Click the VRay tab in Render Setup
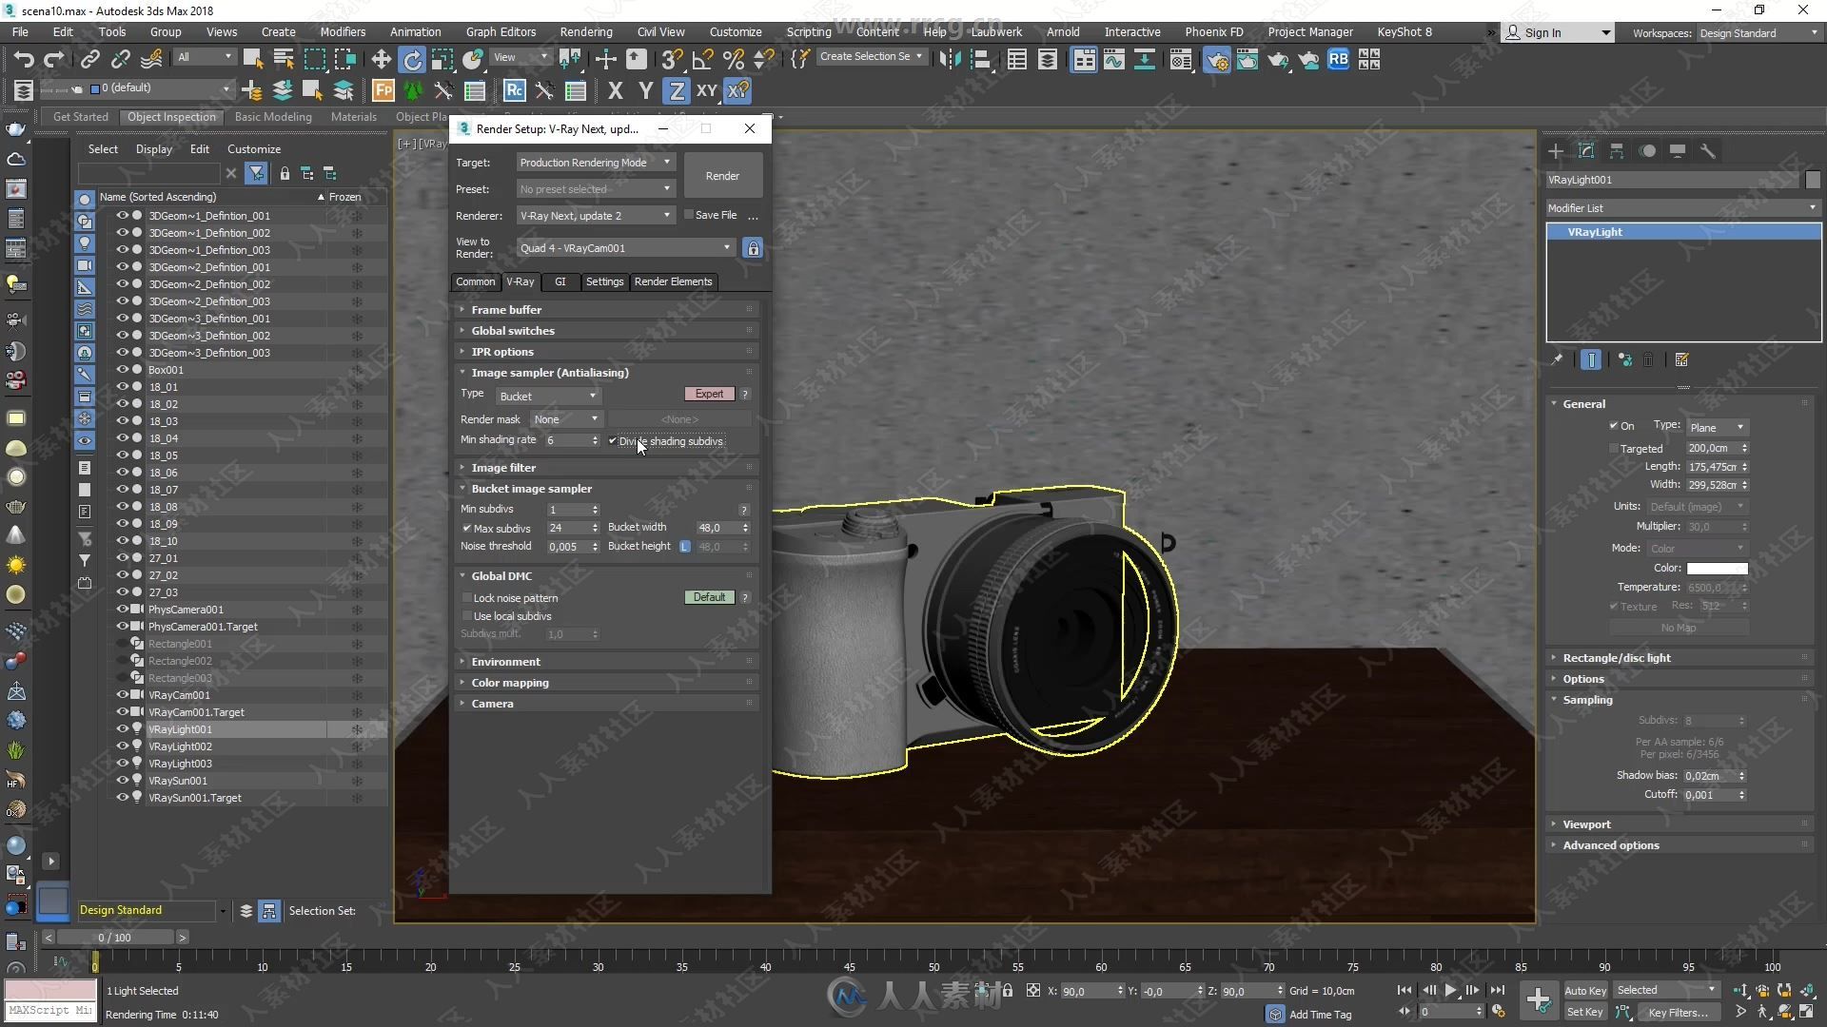 tap(520, 280)
